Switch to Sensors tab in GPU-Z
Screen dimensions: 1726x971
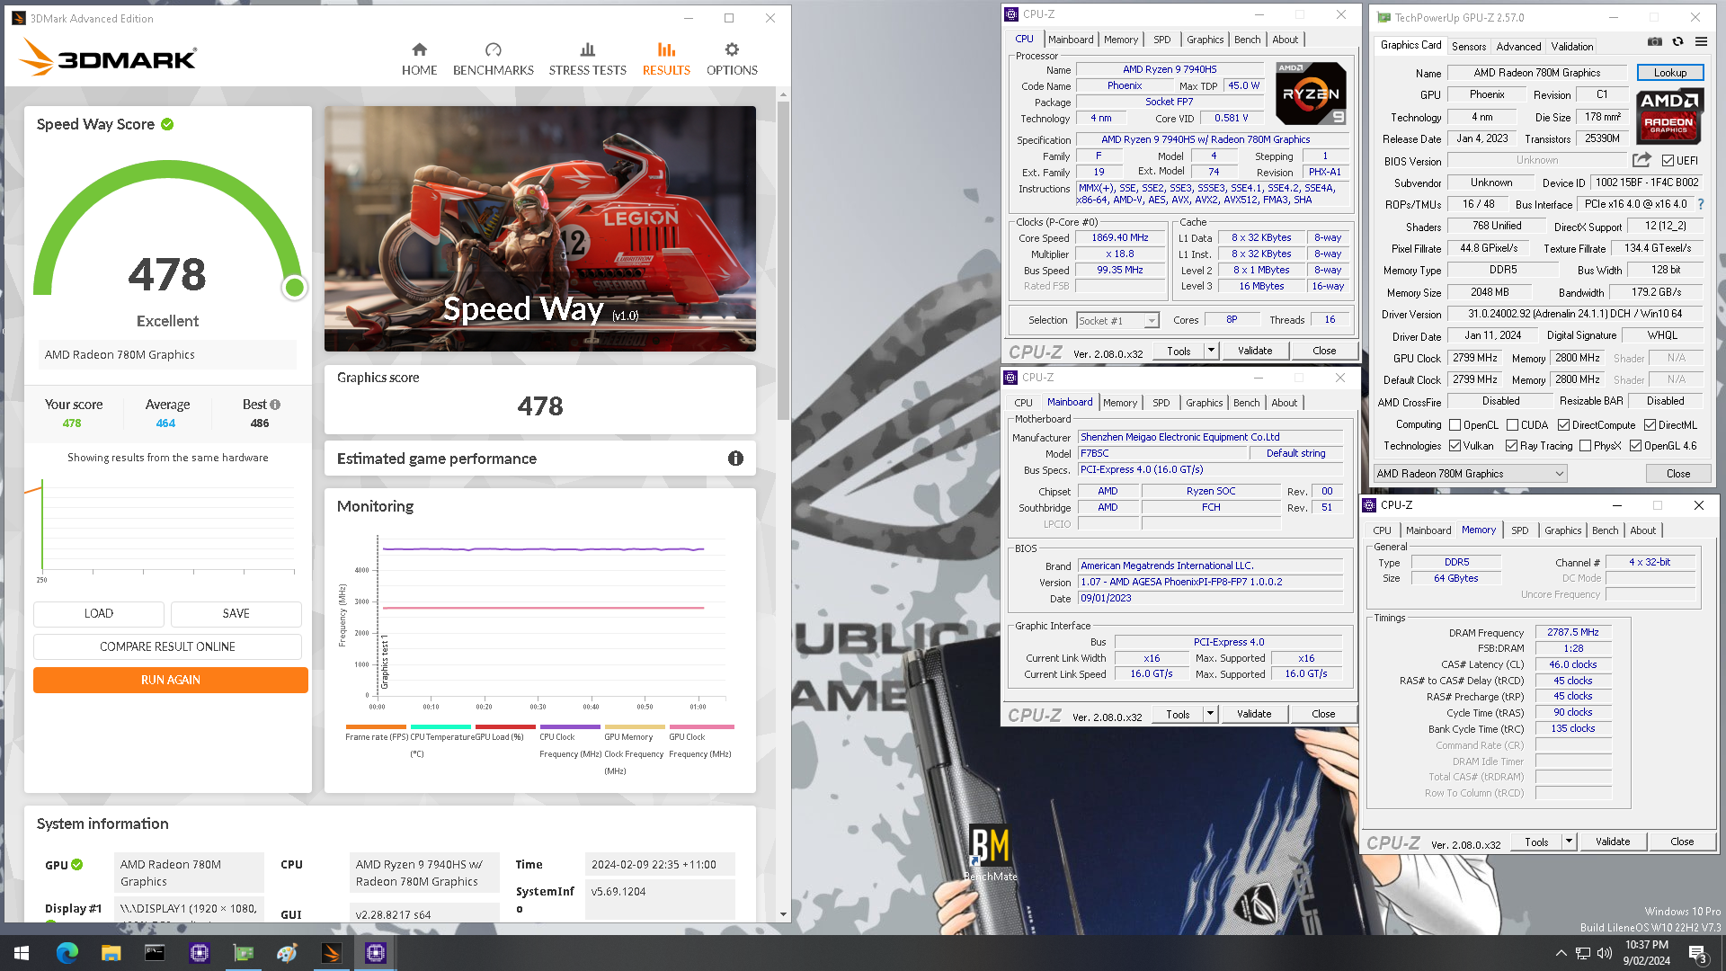coord(1469,46)
